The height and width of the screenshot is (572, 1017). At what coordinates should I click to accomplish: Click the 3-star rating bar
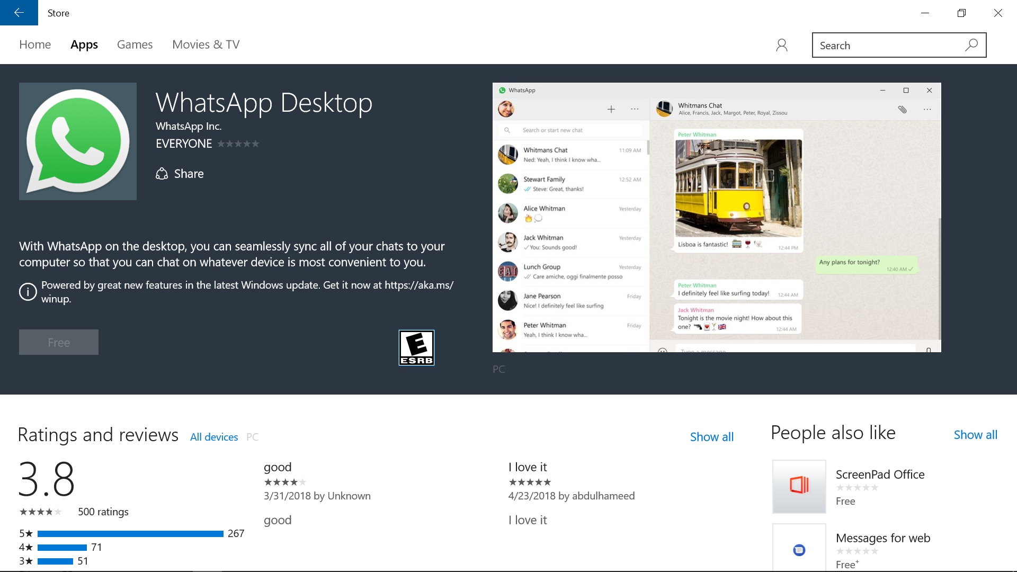coord(55,561)
